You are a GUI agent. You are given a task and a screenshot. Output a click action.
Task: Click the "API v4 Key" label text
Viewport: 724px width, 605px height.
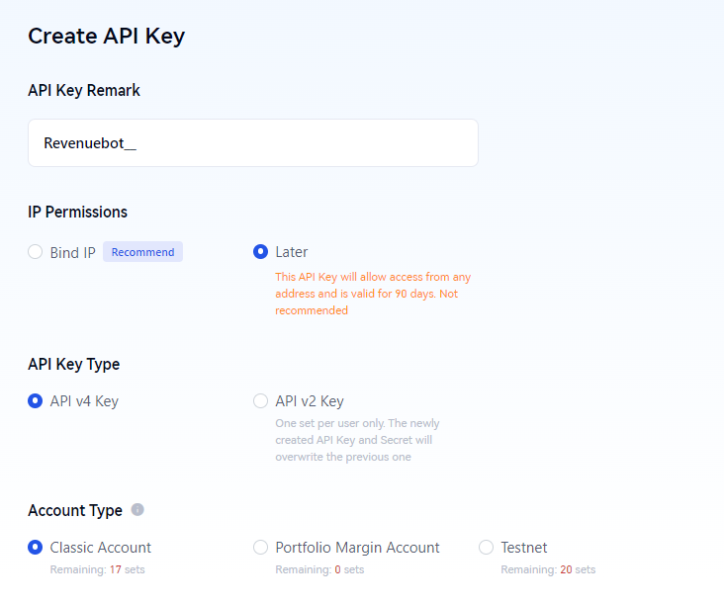coord(84,401)
